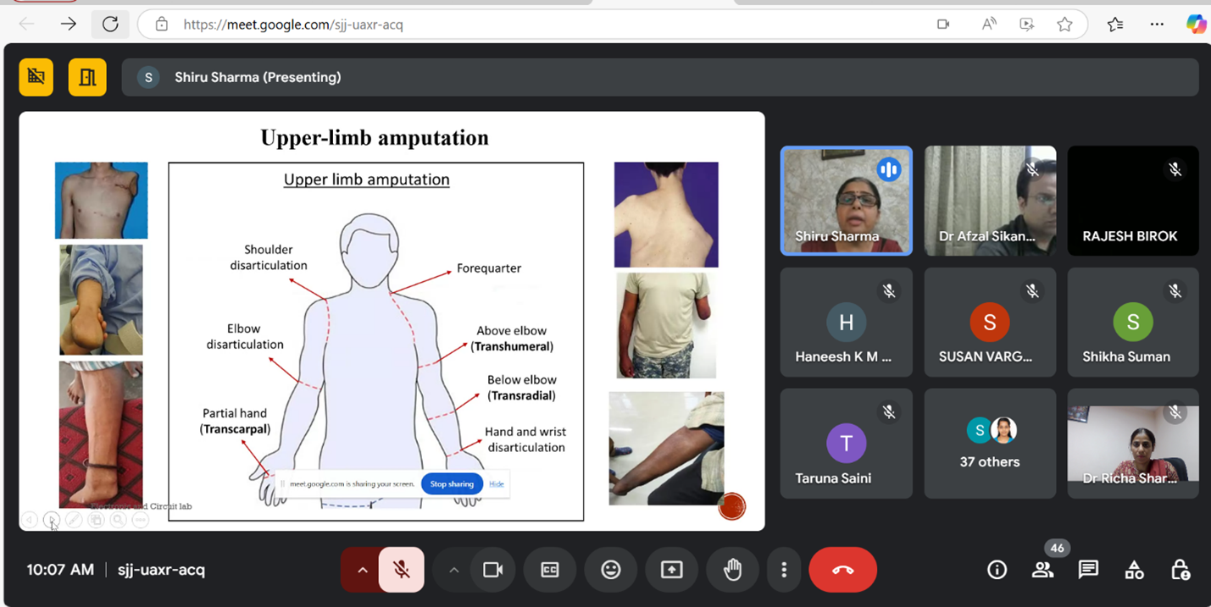Turn on closed captions
The height and width of the screenshot is (607, 1211).
pyautogui.click(x=550, y=570)
